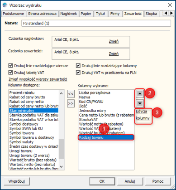176x190 pixels.
Task: Confirm with the OK button
Action: (102, 181)
